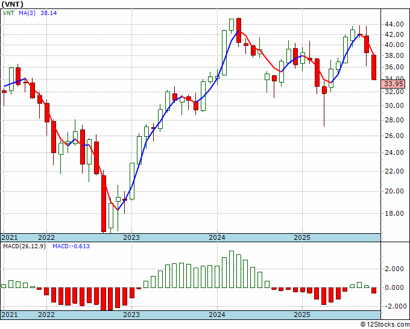
Task: Click the latest red candlestick closing at 33.95
Action: [374, 67]
